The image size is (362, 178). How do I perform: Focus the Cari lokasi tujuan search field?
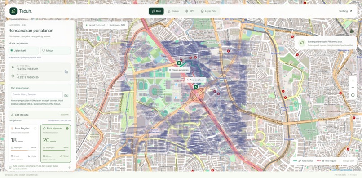click(37, 94)
